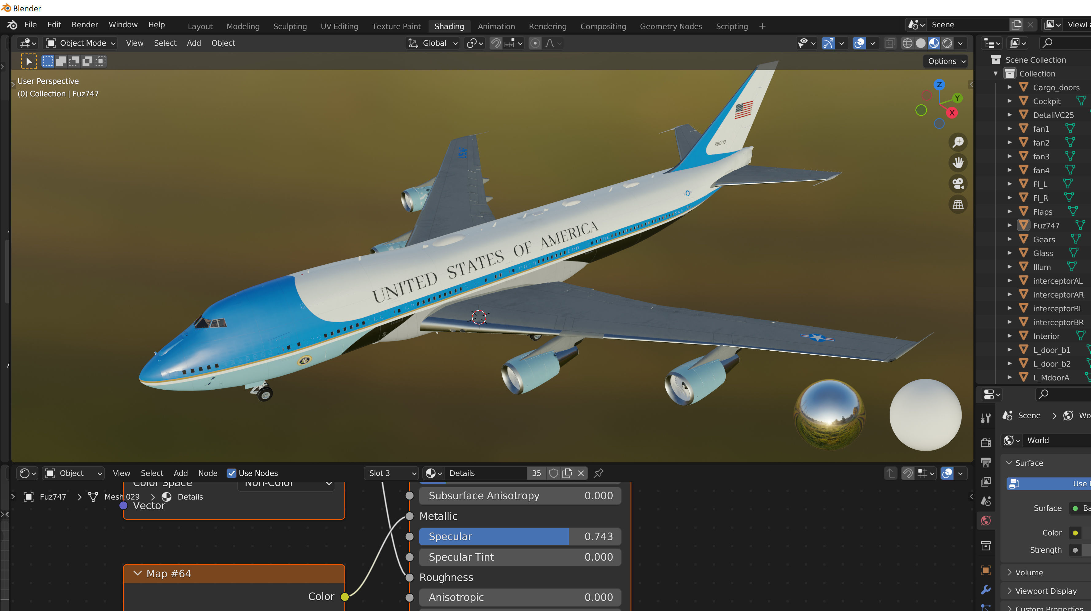The width and height of the screenshot is (1091, 611).
Task: Click the zoom magnifier viewport gizmo
Action: point(957,142)
